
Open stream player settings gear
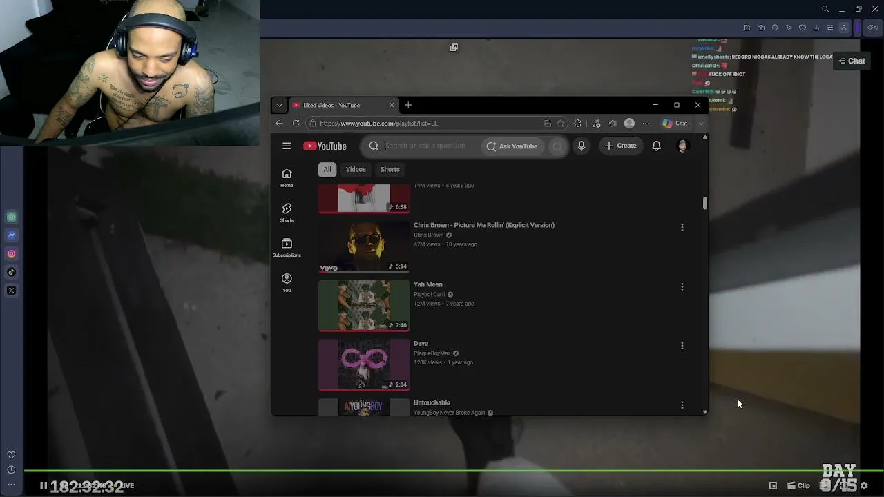864,486
